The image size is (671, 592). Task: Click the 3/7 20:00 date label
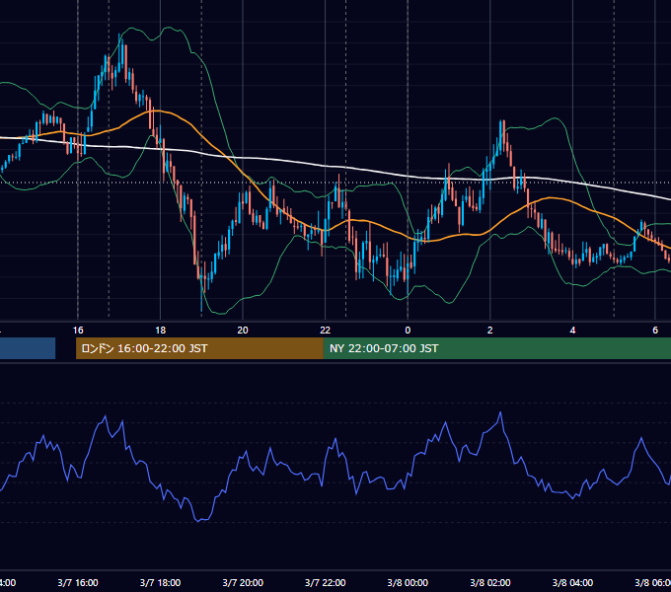pos(243,583)
